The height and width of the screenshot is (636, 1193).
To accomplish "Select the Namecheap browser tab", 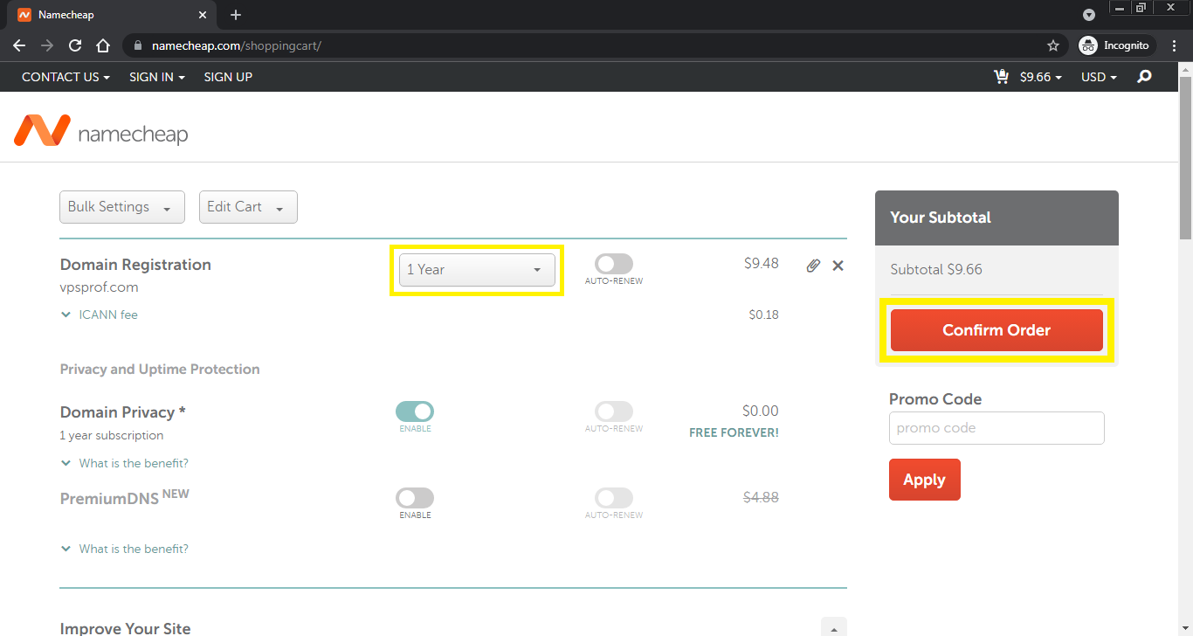I will [x=114, y=15].
